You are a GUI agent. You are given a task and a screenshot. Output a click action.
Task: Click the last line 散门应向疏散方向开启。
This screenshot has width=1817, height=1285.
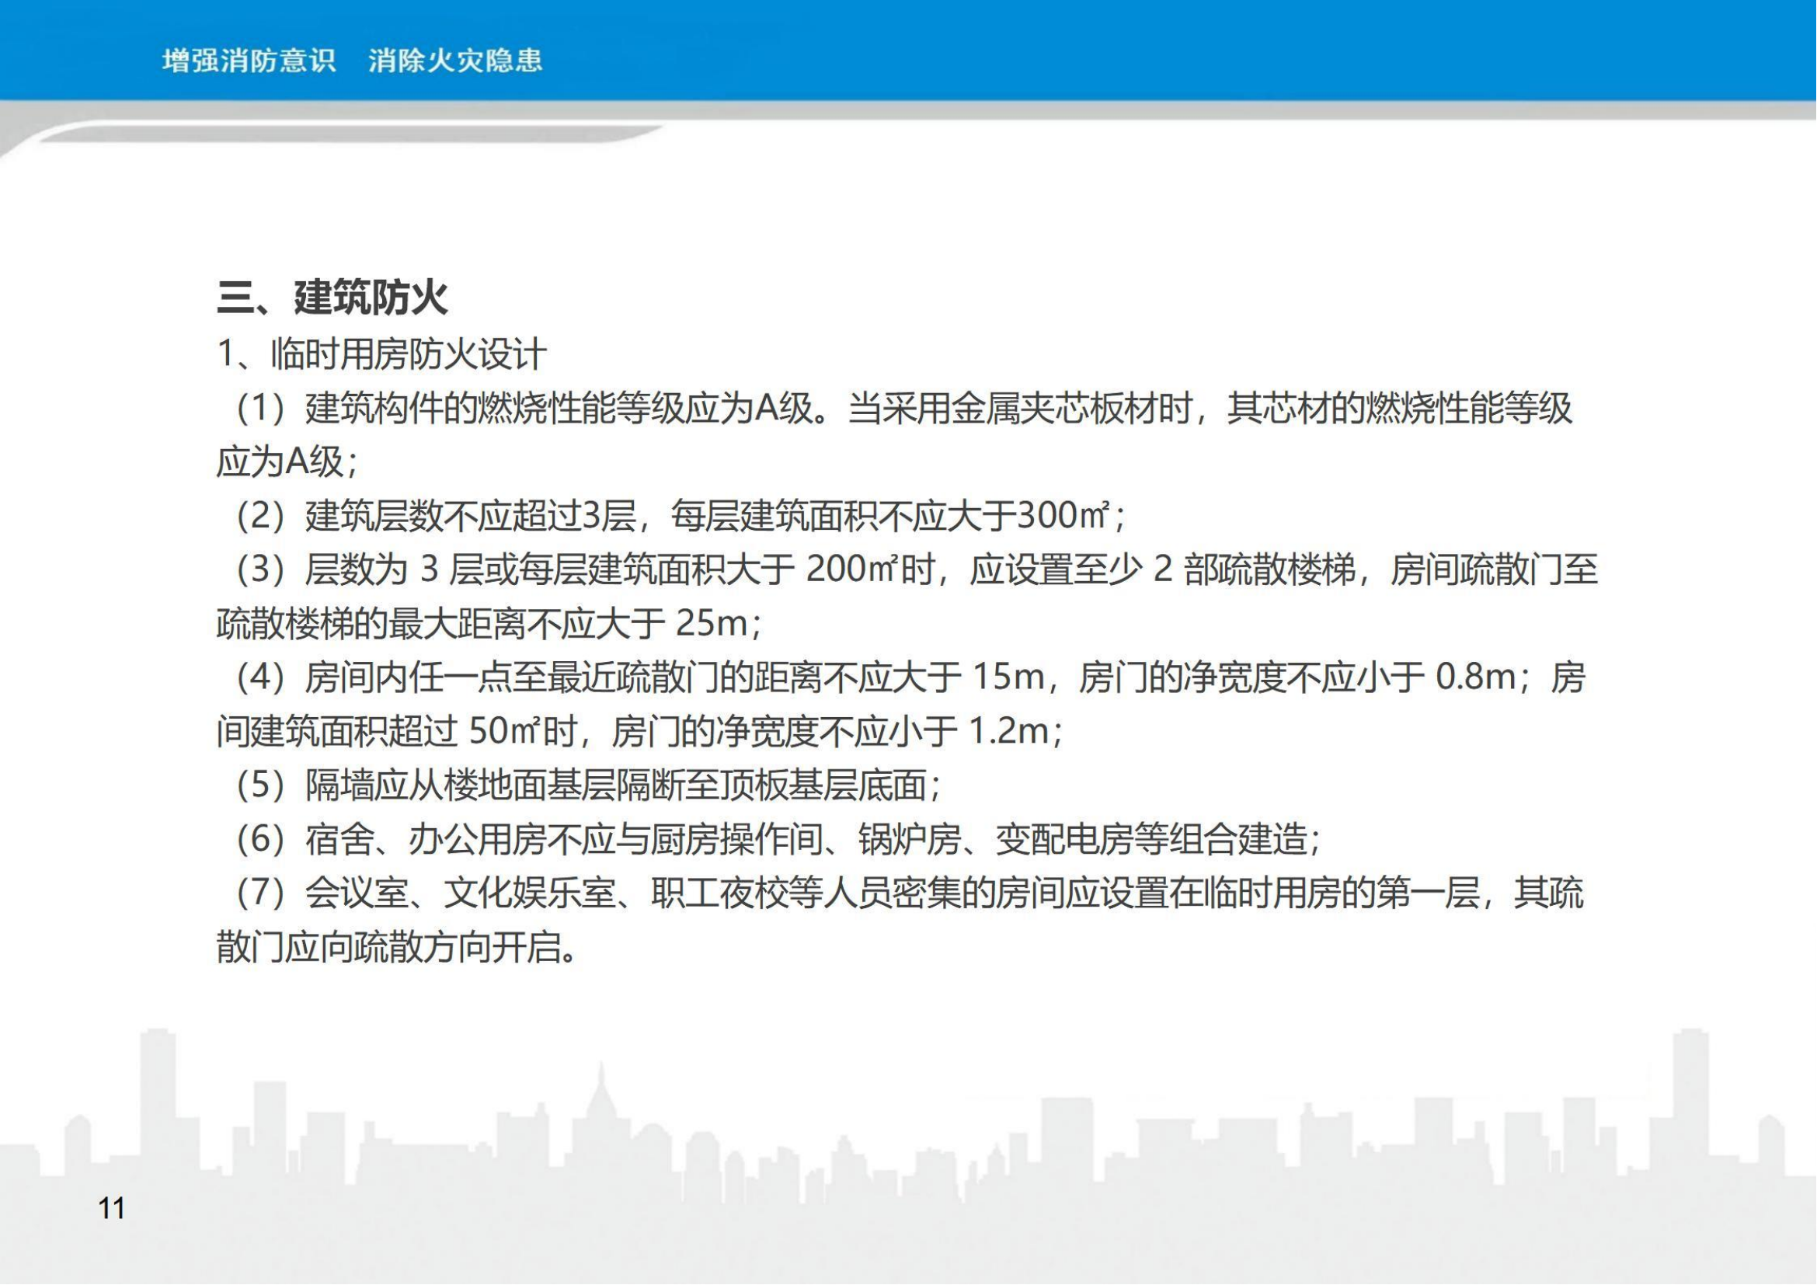tap(398, 947)
